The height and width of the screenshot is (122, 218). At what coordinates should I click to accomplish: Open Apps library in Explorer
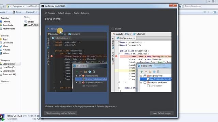click(5, 39)
